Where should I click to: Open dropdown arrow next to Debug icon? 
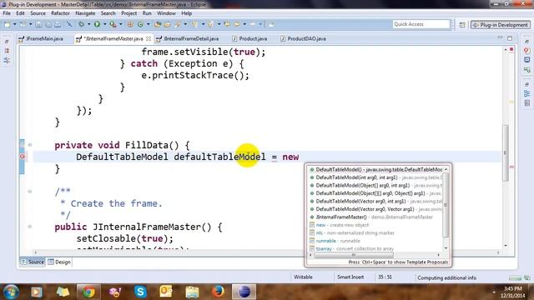click(x=88, y=24)
